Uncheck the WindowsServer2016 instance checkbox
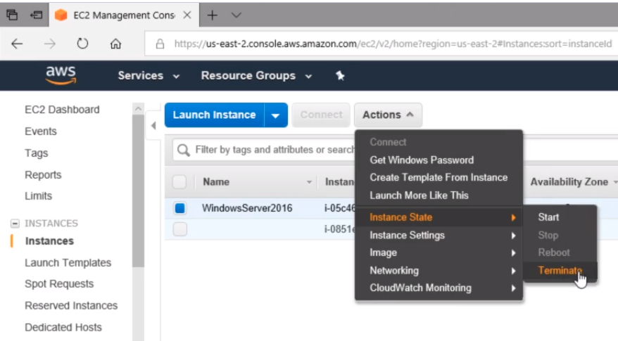This screenshot has height=341, width=618. coord(179,208)
